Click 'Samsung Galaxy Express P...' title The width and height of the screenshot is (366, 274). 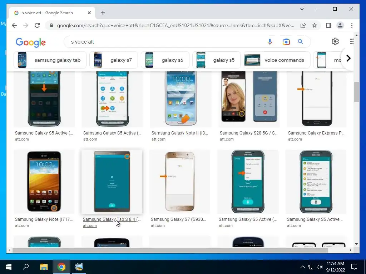pos(316,133)
